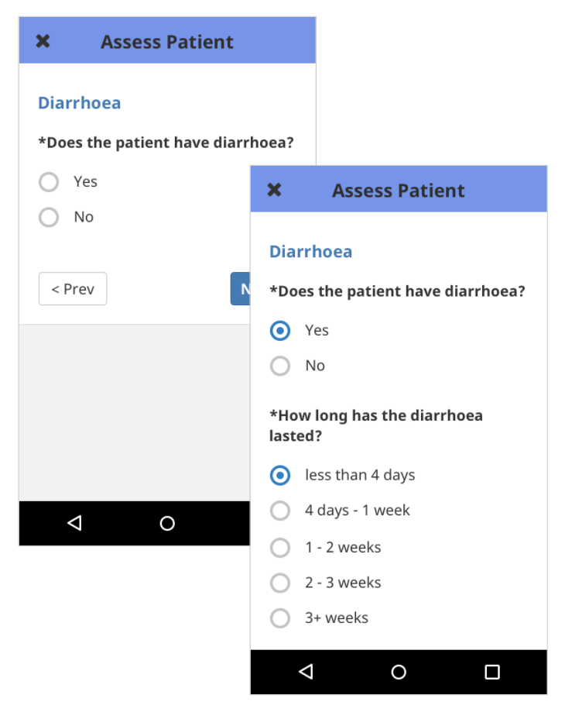Click Diarrhoea section heading on back form

tap(79, 103)
